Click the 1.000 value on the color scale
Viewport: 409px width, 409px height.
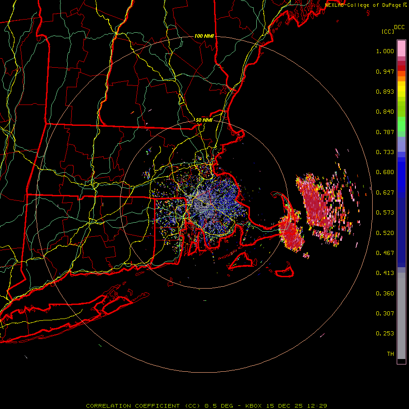click(385, 51)
